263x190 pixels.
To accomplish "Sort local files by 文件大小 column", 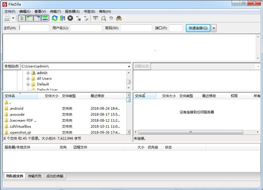I will (x=49, y=96).
